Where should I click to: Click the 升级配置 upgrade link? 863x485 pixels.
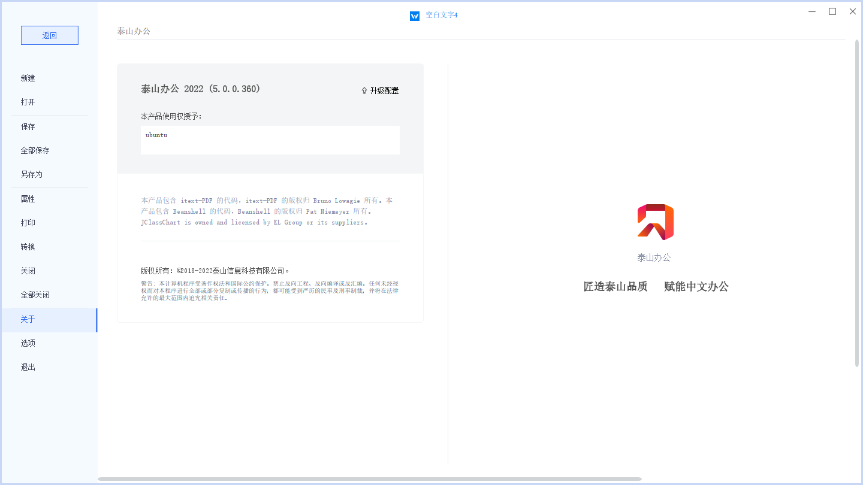pos(384,90)
